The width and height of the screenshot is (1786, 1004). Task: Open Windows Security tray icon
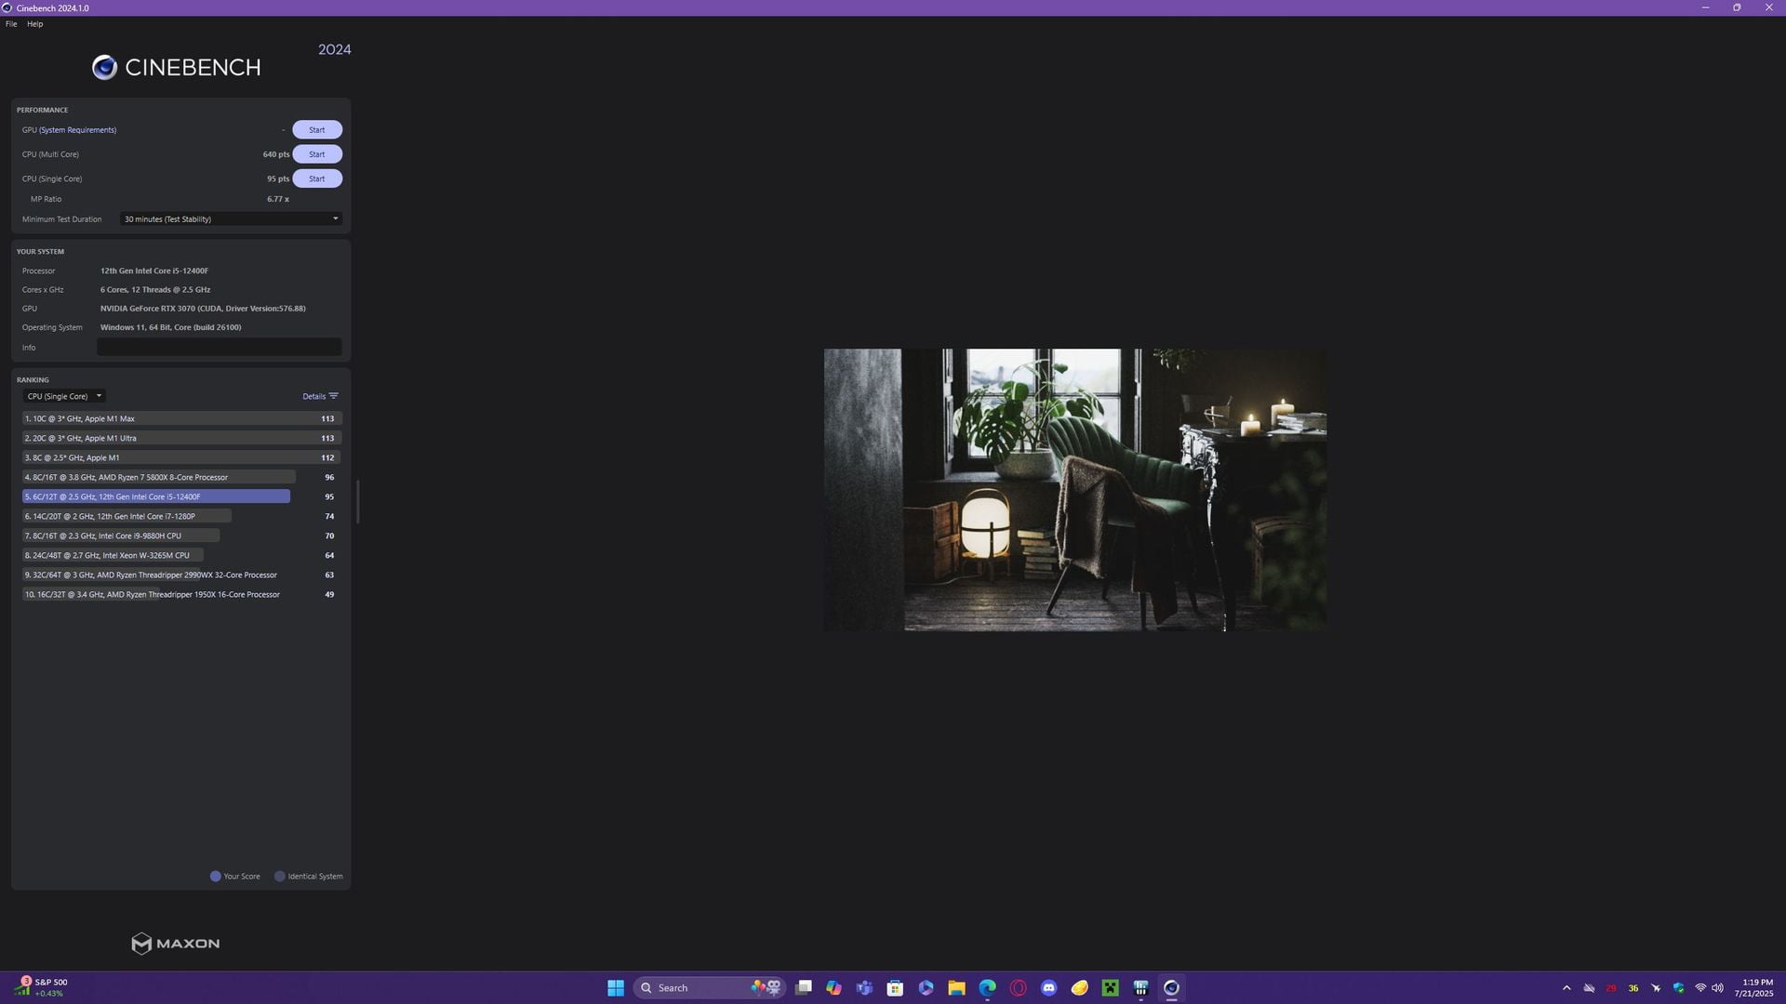click(x=1679, y=988)
